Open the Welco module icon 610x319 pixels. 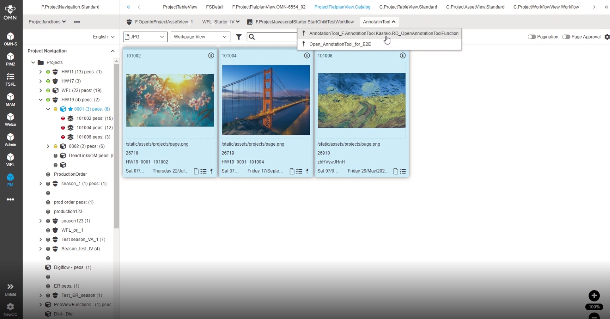(10, 119)
